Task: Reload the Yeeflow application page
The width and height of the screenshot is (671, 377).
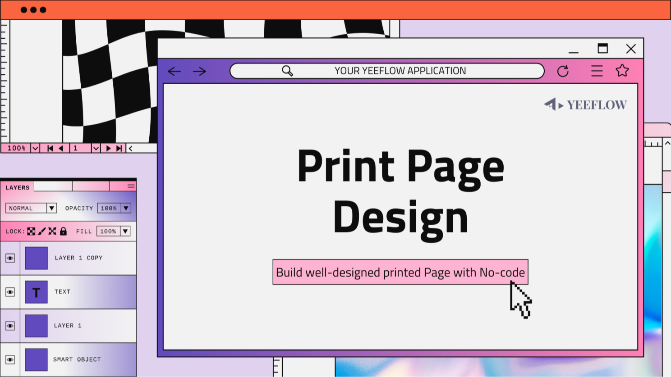Action: [563, 71]
